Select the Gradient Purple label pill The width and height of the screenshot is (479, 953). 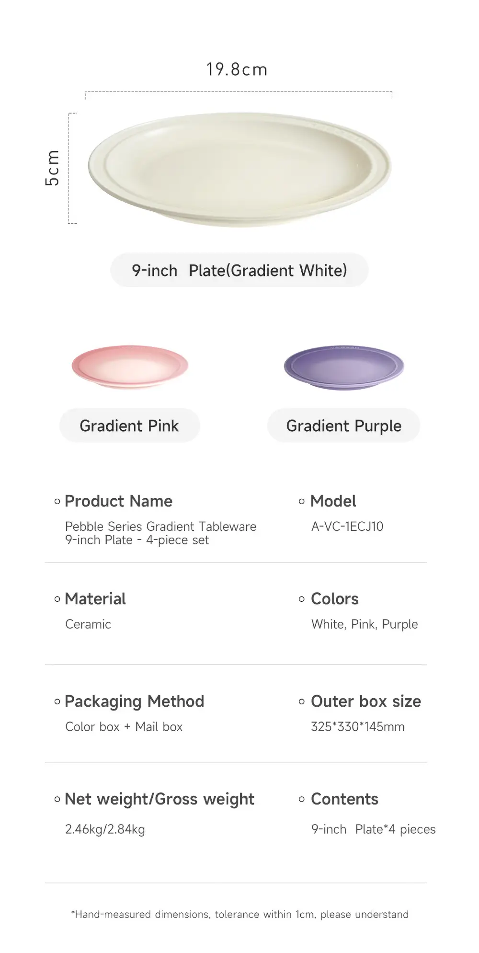point(343,425)
